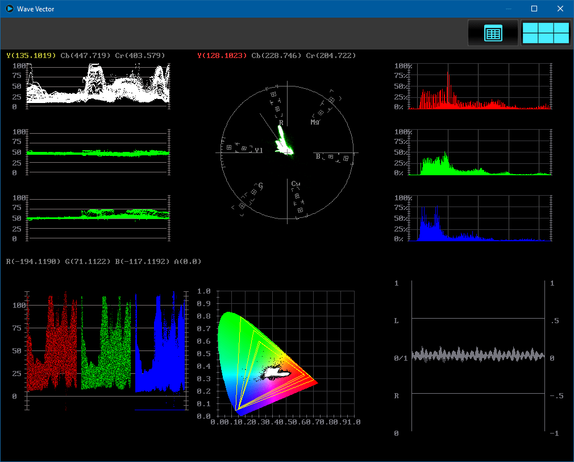
Task: Minimize the Wave Vector window
Action: tap(508, 9)
